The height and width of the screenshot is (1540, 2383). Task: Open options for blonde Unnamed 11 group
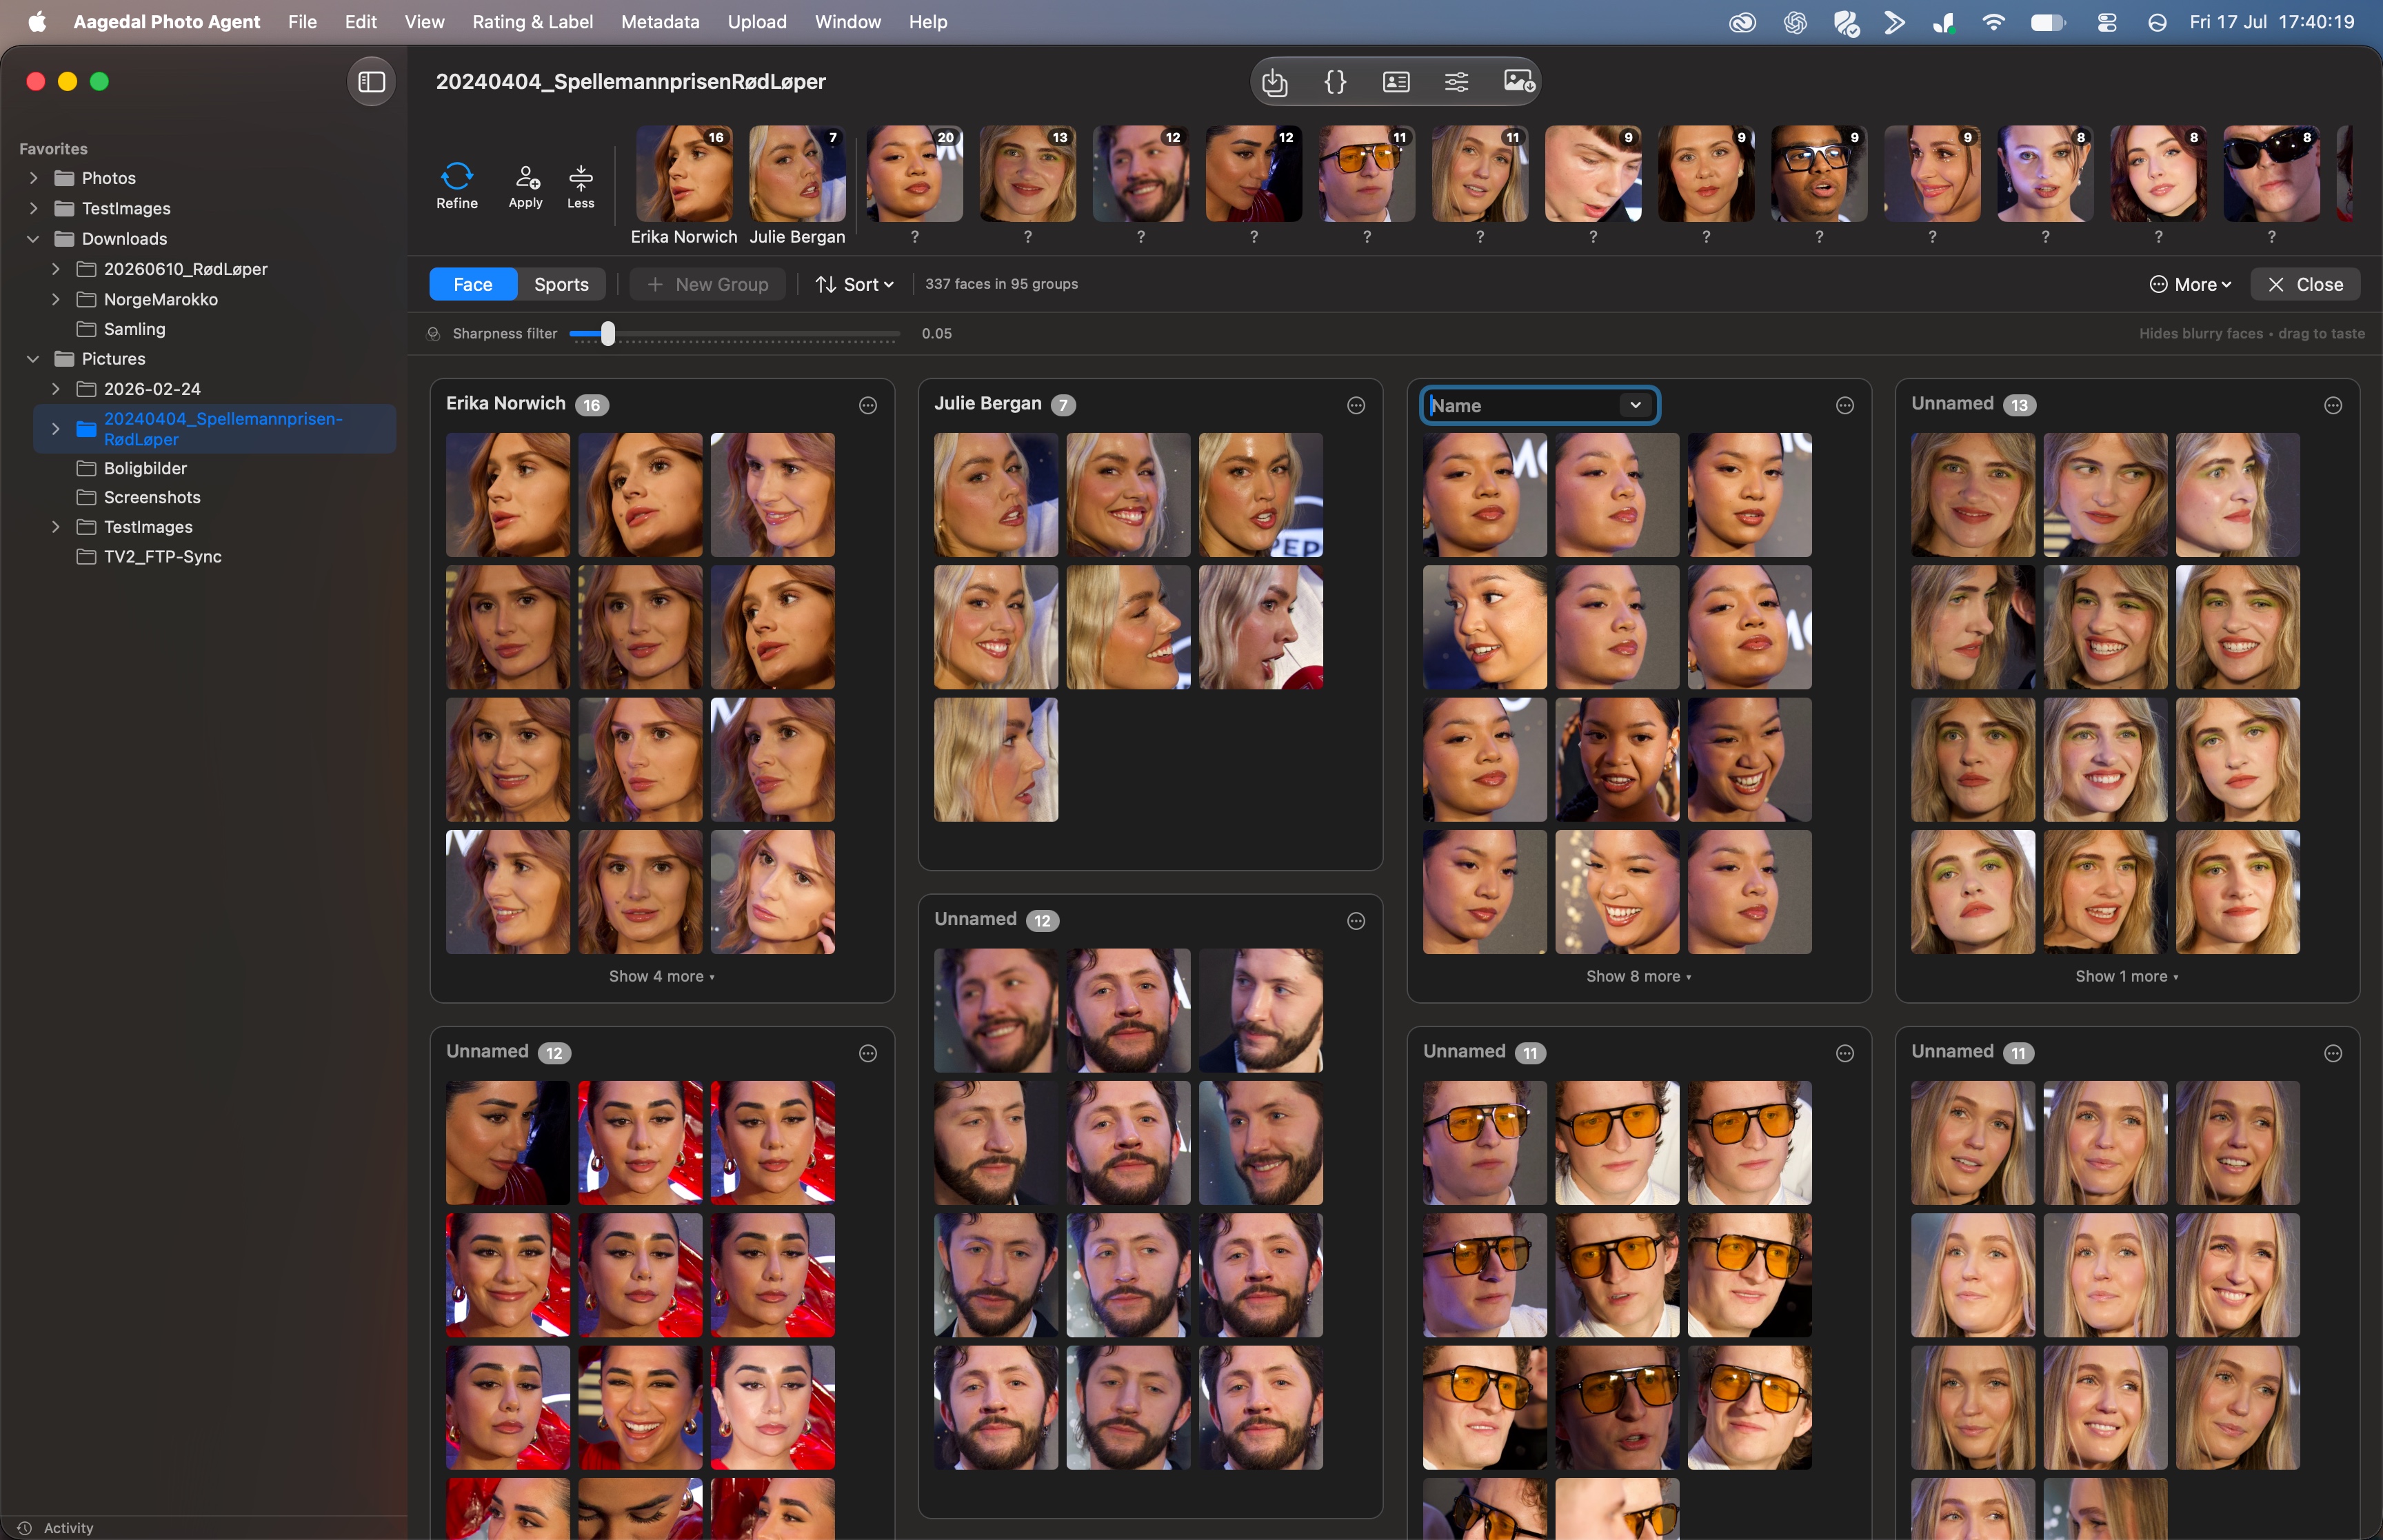tap(2332, 1053)
